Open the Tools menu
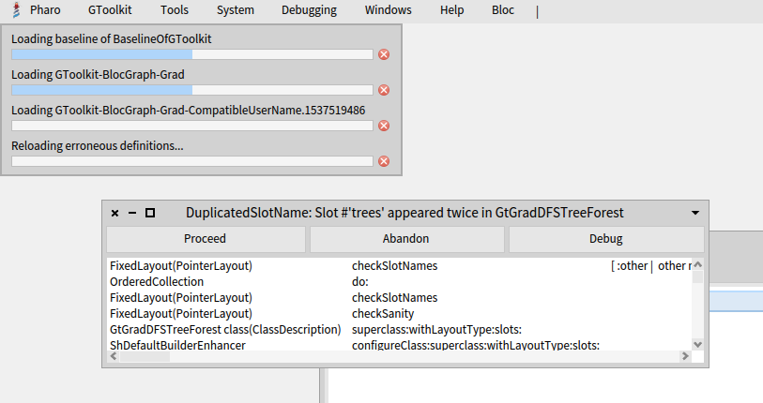This screenshot has width=763, height=403. (x=175, y=10)
